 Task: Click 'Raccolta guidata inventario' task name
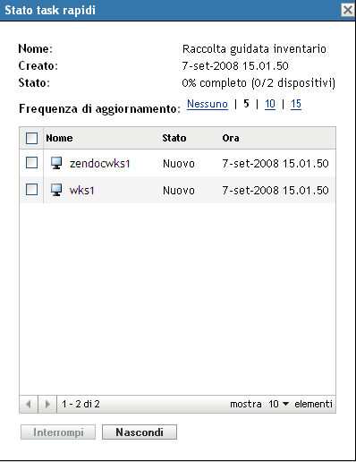pyautogui.click(x=254, y=49)
